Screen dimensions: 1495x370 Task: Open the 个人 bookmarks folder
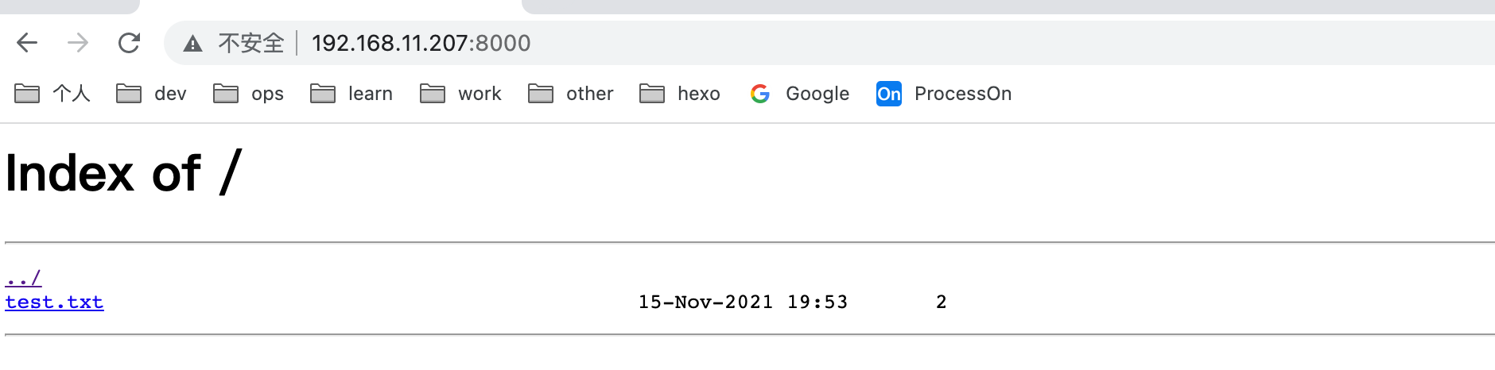[52, 94]
